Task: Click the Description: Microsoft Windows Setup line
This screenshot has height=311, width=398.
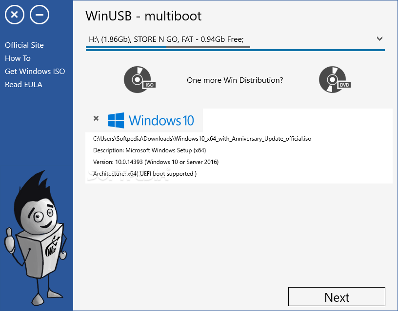Action: tap(150, 150)
